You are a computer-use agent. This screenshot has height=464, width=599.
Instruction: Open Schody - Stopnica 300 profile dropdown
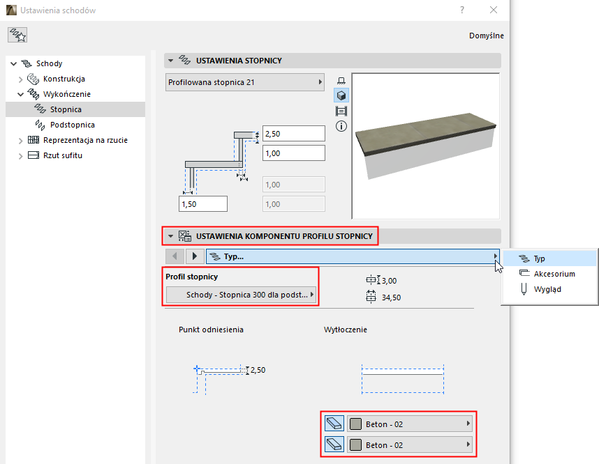click(x=242, y=294)
